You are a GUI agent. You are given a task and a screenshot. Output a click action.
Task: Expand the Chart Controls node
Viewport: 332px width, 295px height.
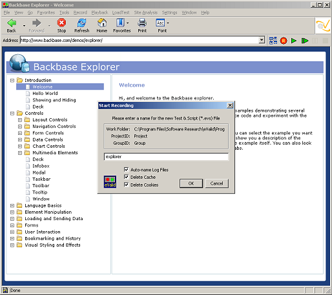tap(20, 147)
